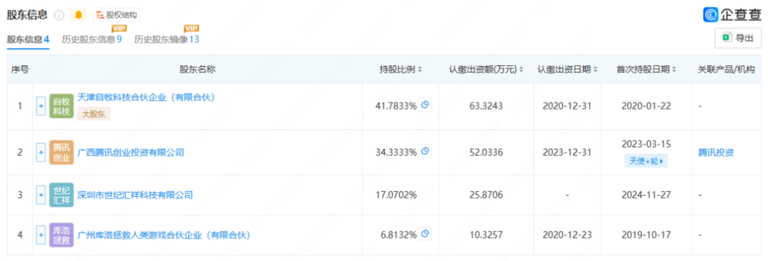Click the 库洛拯救 company logo
This screenshot has height=261, width=768.
pyautogui.click(x=62, y=235)
